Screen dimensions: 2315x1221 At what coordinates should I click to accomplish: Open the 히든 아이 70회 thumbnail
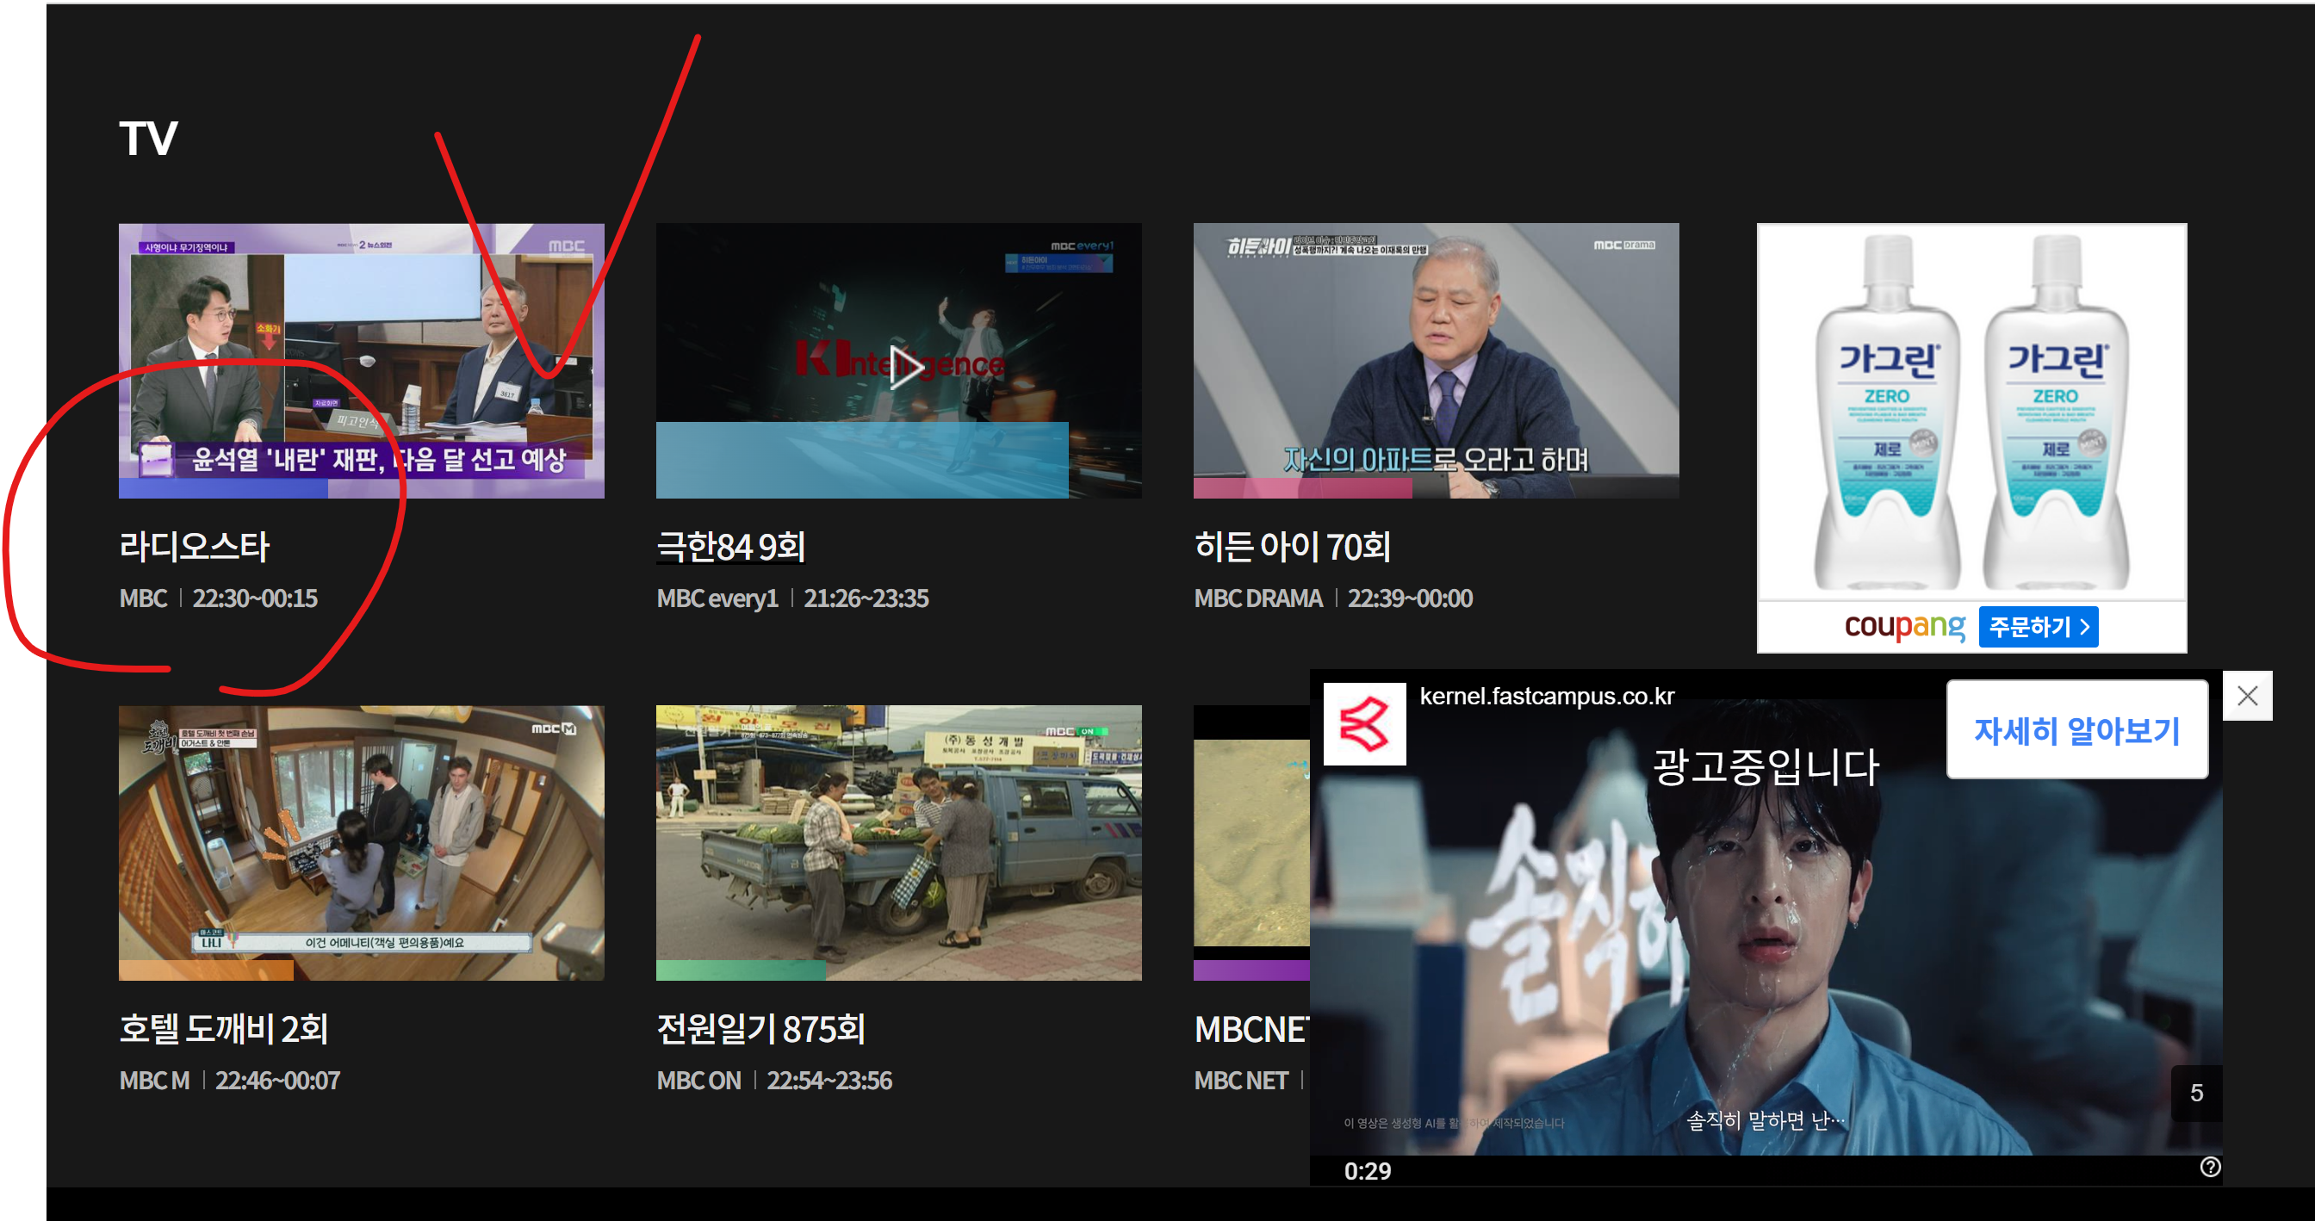pyautogui.click(x=1435, y=360)
